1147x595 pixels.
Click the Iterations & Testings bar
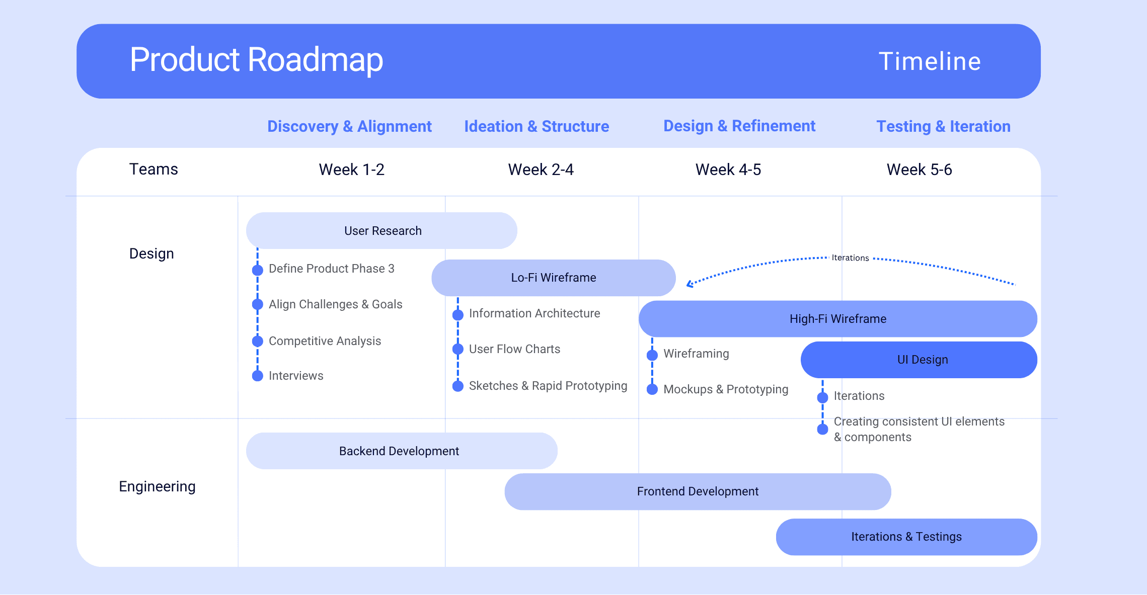pyautogui.click(x=906, y=537)
